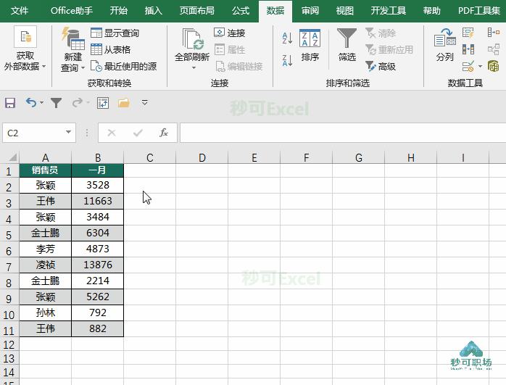Sort descending with the Z-to-A icon
506x385 pixels.
coord(287,60)
